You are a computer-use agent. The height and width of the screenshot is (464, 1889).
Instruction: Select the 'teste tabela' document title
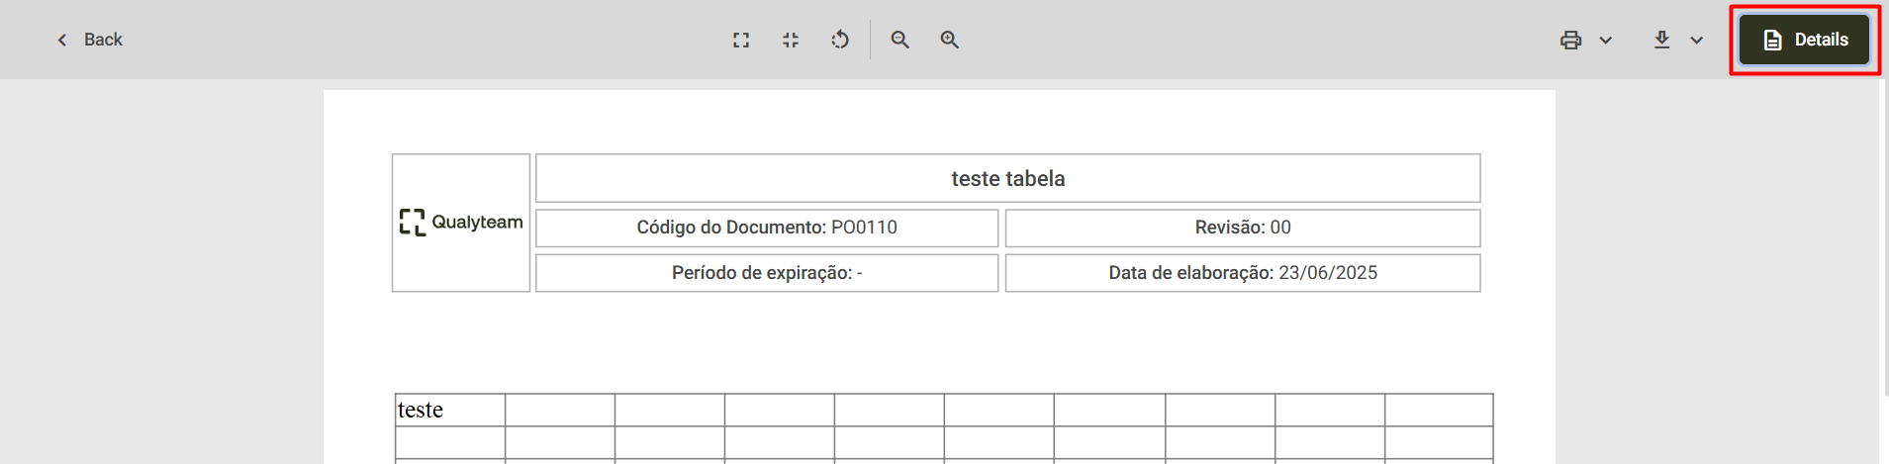pyautogui.click(x=1008, y=178)
